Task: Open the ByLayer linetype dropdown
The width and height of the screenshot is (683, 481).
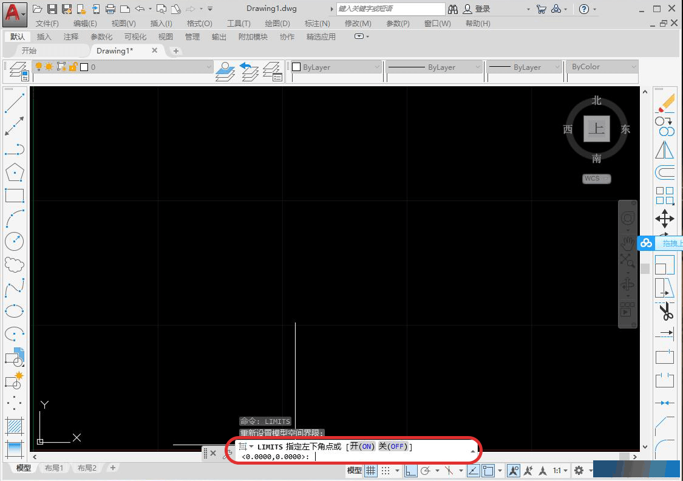Action: click(478, 67)
